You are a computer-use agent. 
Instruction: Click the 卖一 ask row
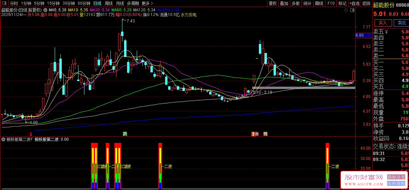tap(391, 56)
